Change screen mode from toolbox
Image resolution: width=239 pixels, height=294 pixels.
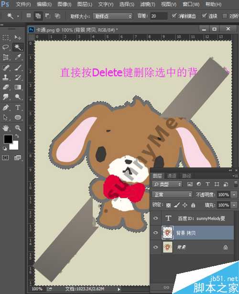click(18, 158)
